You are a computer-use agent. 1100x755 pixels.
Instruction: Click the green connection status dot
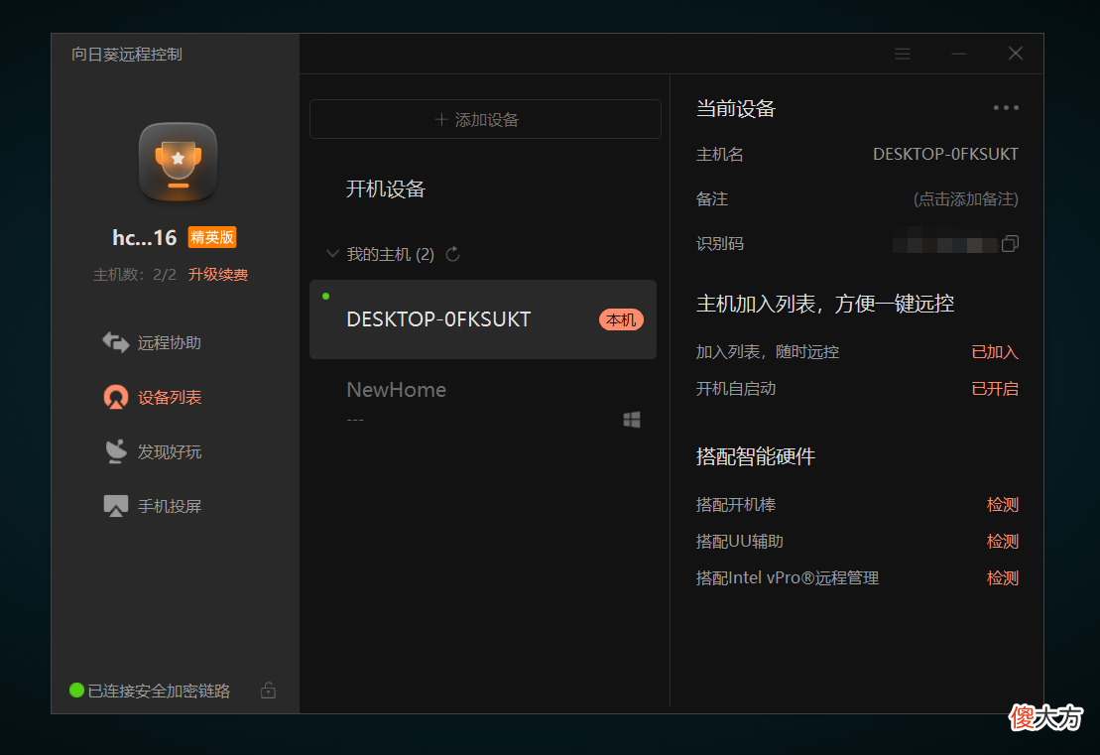(x=77, y=691)
